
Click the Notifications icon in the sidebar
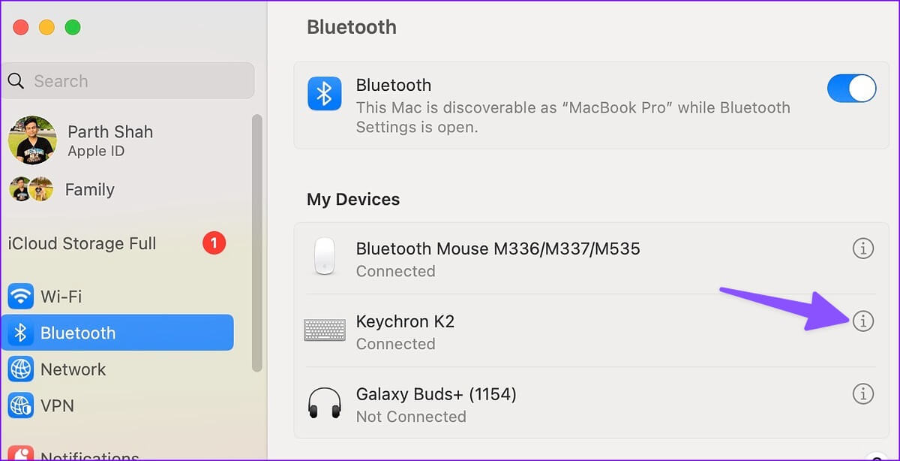tap(21, 453)
